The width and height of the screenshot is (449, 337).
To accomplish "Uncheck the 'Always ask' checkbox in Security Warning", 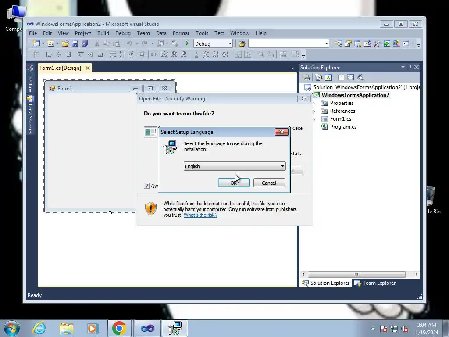I will [x=146, y=186].
